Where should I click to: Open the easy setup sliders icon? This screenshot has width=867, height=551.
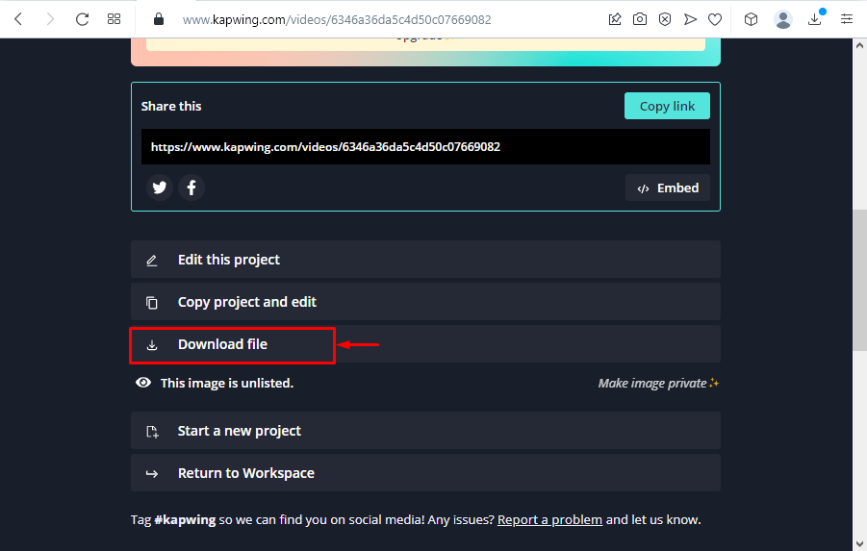tap(847, 19)
